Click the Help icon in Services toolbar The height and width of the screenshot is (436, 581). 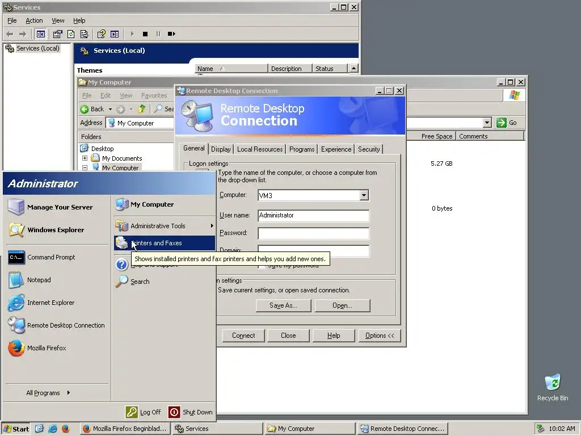click(x=101, y=34)
